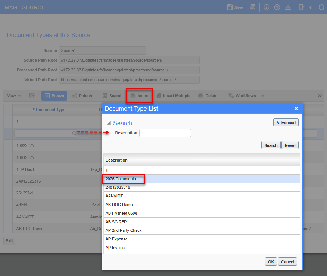Toggle the Freeze button in toolbar

pyautogui.click(x=54, y=96)
